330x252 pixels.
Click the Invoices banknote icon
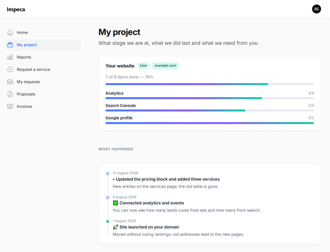coord(10,106)
